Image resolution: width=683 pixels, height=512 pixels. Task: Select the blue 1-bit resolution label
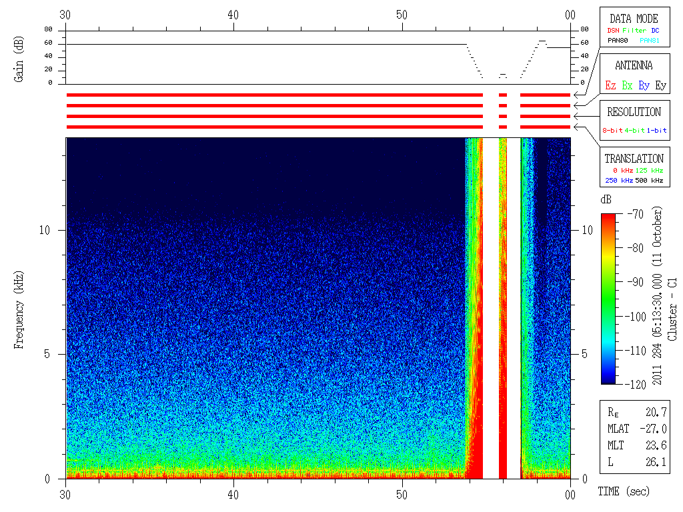[656, 130]
